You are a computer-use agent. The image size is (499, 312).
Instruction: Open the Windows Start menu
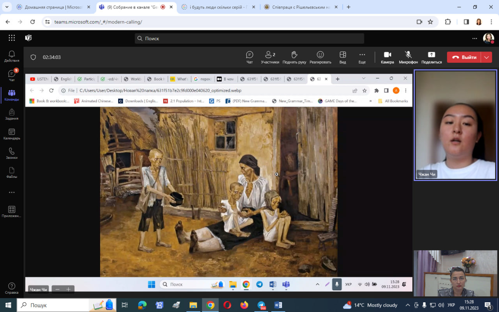[8, 305]
